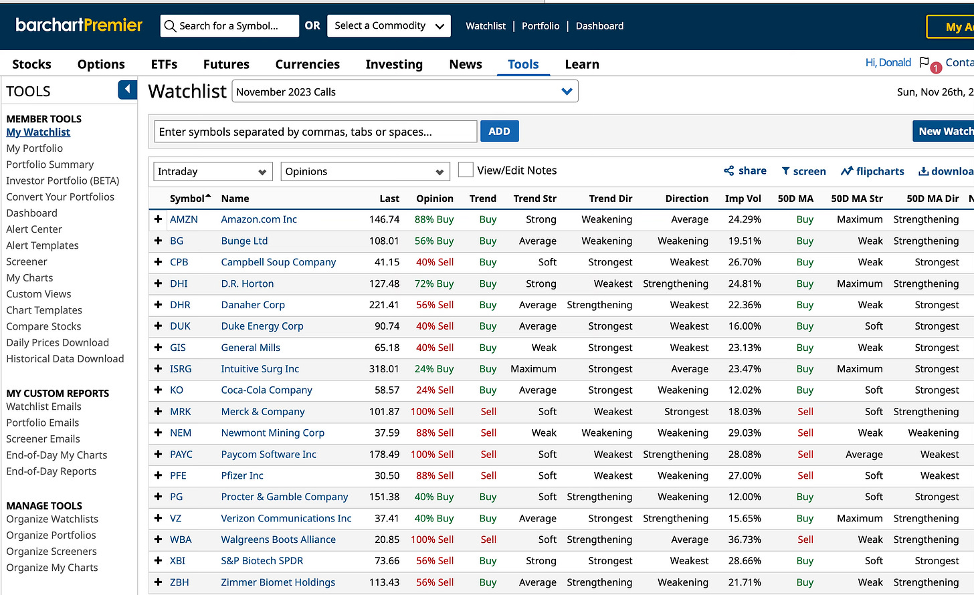This screenshot has width=974, height=595.
Task: Expand the DUK row plus icon
Action: [159, 326]
